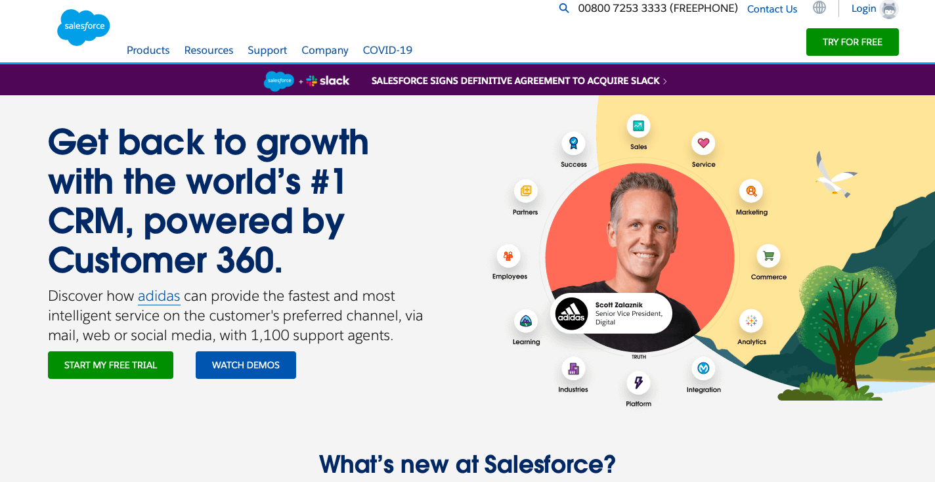Open the Integration icon
This screenshot has width=935, height=482.
703,368
